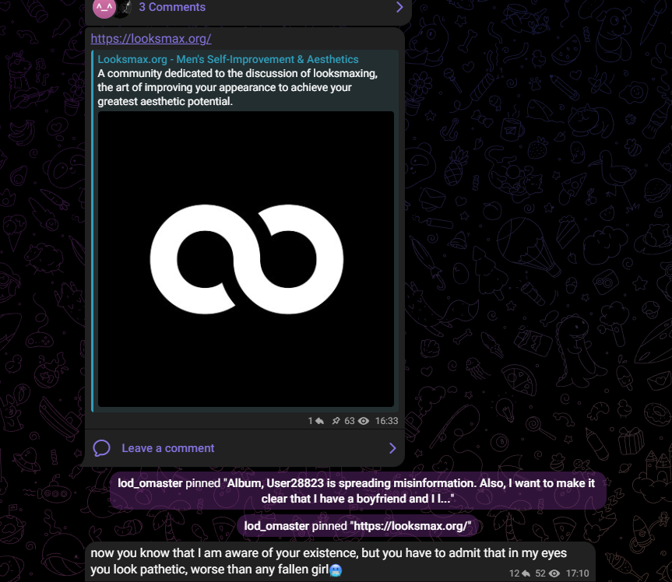Click the 16:33 message timestamp

[x=386, y=421]
